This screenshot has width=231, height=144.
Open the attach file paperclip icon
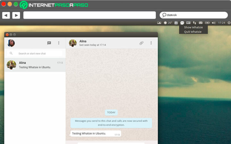pyautogui.click(x=141, y=43)
